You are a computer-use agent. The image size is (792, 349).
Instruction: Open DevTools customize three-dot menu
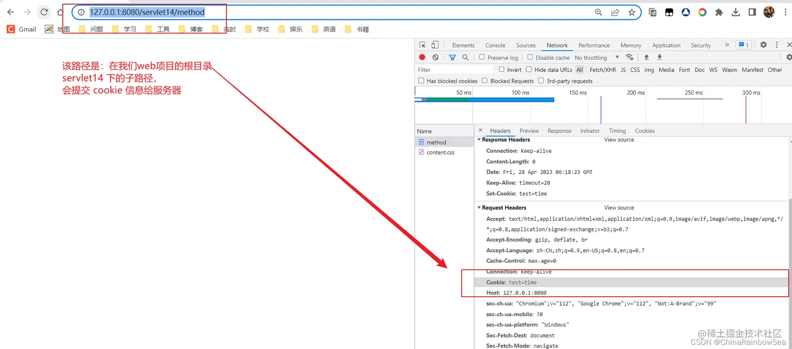tap(777, 45)
